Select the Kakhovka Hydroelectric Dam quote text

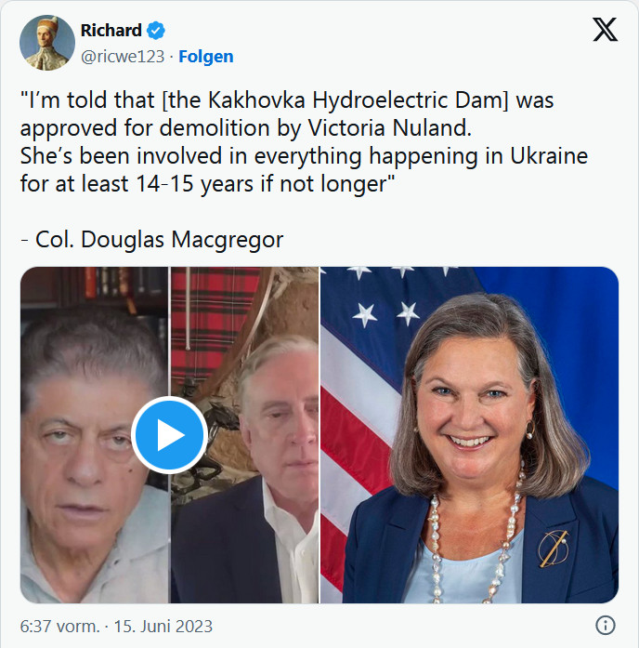point(304,141)
